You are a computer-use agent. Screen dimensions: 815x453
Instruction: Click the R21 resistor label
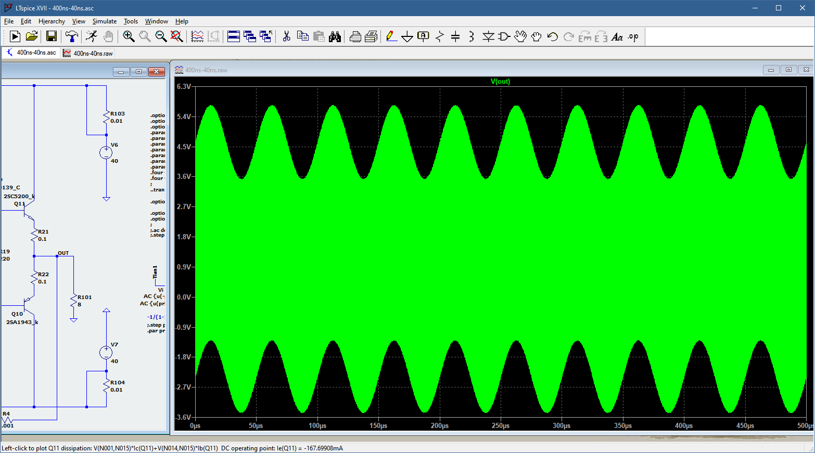[43, 231]
